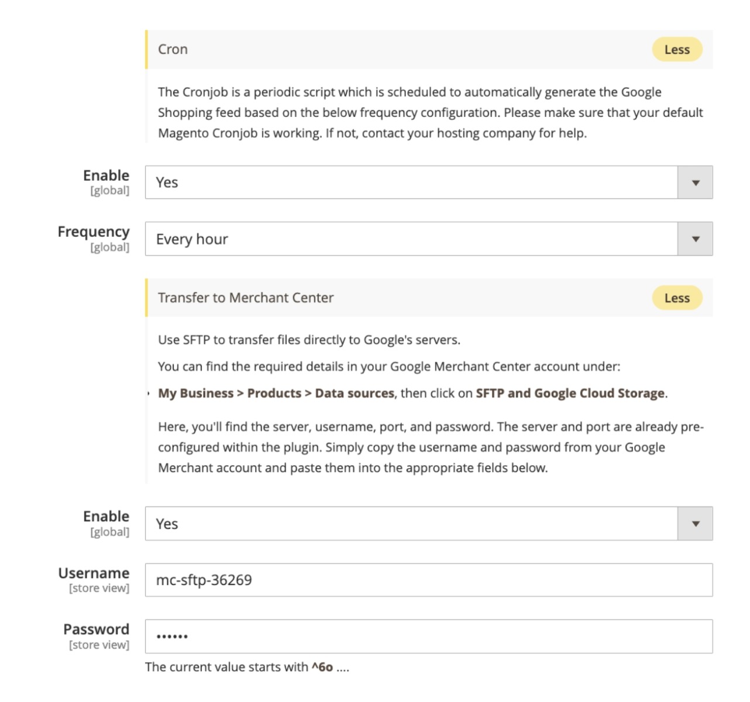Open the Cron Enable dropdown arrow
Screen dimensions: 750x702
(695, 183)
